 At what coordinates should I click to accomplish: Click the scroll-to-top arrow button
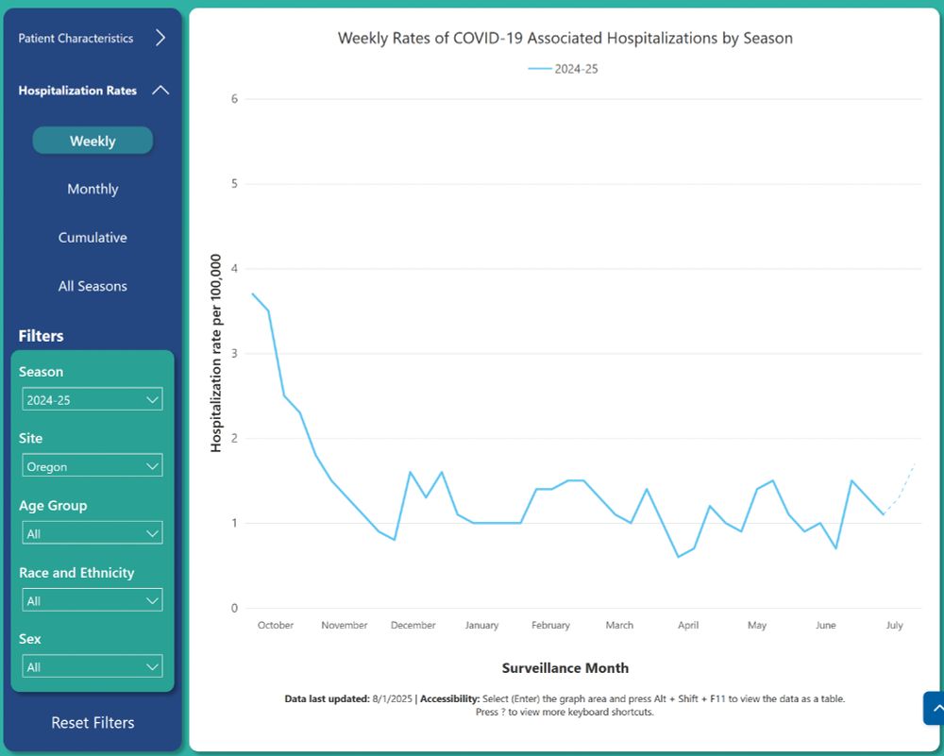[x=935, y=709]
